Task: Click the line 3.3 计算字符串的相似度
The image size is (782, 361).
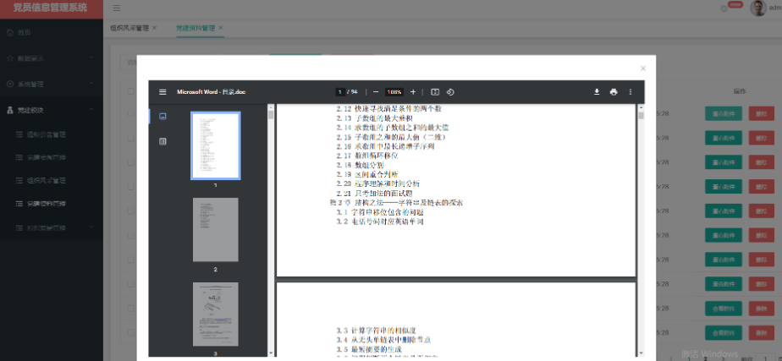Action: [x=376, y=330]
